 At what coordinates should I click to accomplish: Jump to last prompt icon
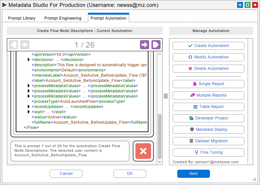click(156, 45)
